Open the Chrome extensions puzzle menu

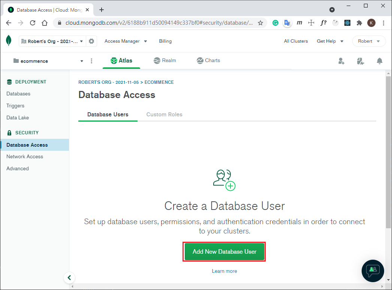point(359,23)
